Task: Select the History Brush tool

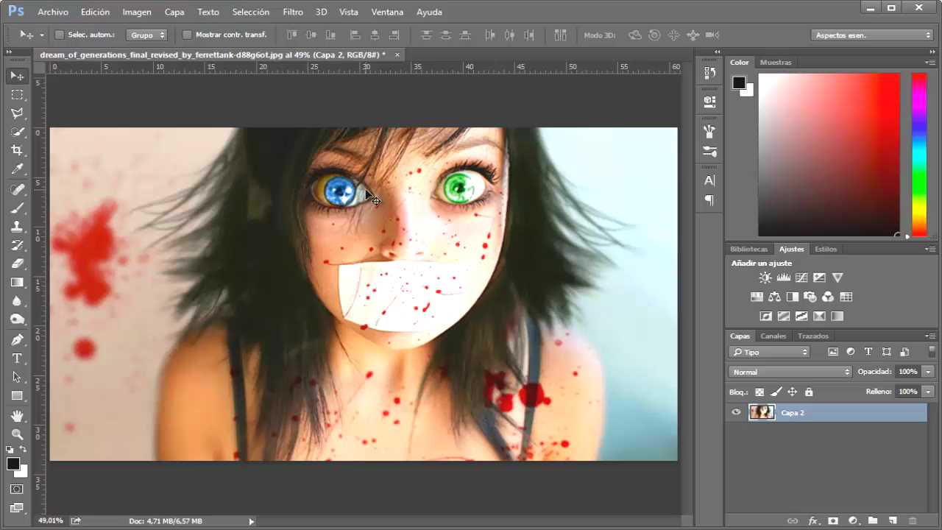Action: 17,245
